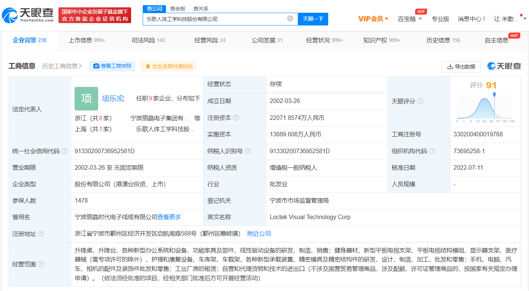Click help icon beside 天眼评分
The height and width of the screenshot is (291, 529).
pos(420,101)
